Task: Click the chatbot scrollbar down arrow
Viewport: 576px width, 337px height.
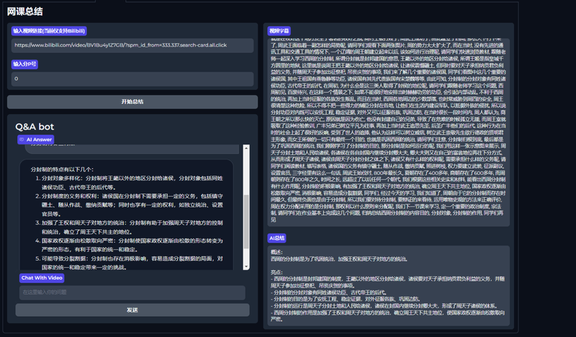Action: [246, 267]
